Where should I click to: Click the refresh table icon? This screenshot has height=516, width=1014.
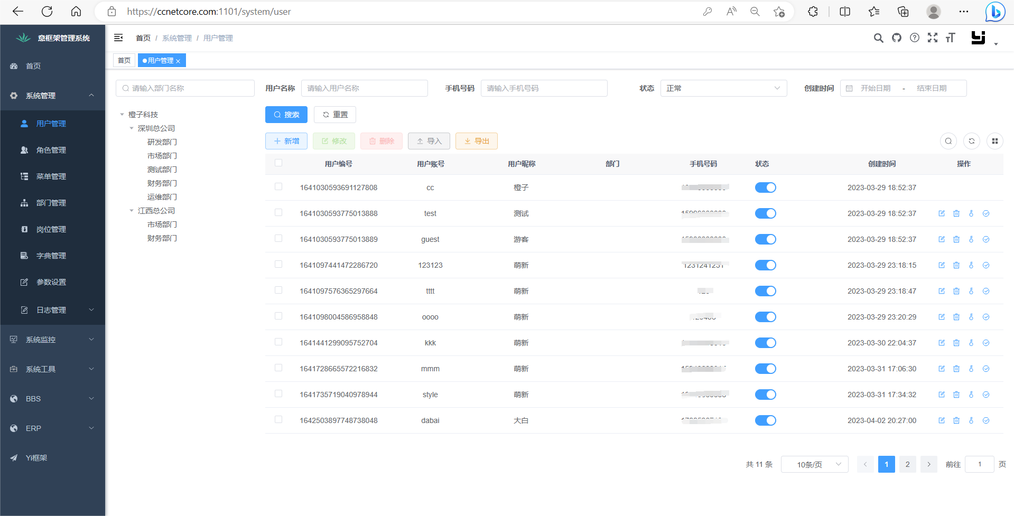[x=972, y=141]
